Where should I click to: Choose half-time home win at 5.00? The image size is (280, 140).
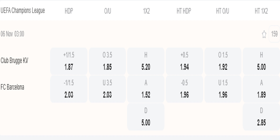(x=261, y=61)
